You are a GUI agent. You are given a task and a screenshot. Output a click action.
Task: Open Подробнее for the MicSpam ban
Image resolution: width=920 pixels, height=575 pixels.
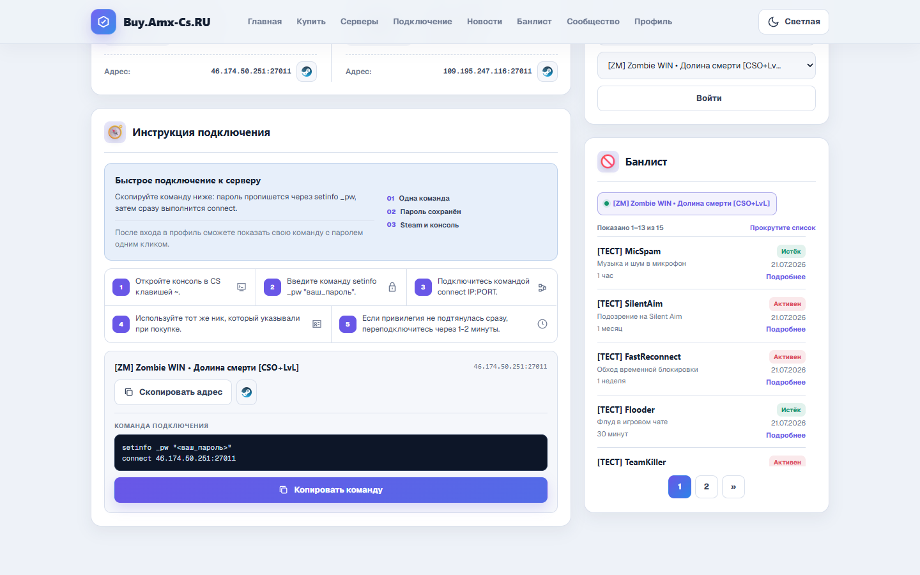pyautogui.click(x=786, y=277)
